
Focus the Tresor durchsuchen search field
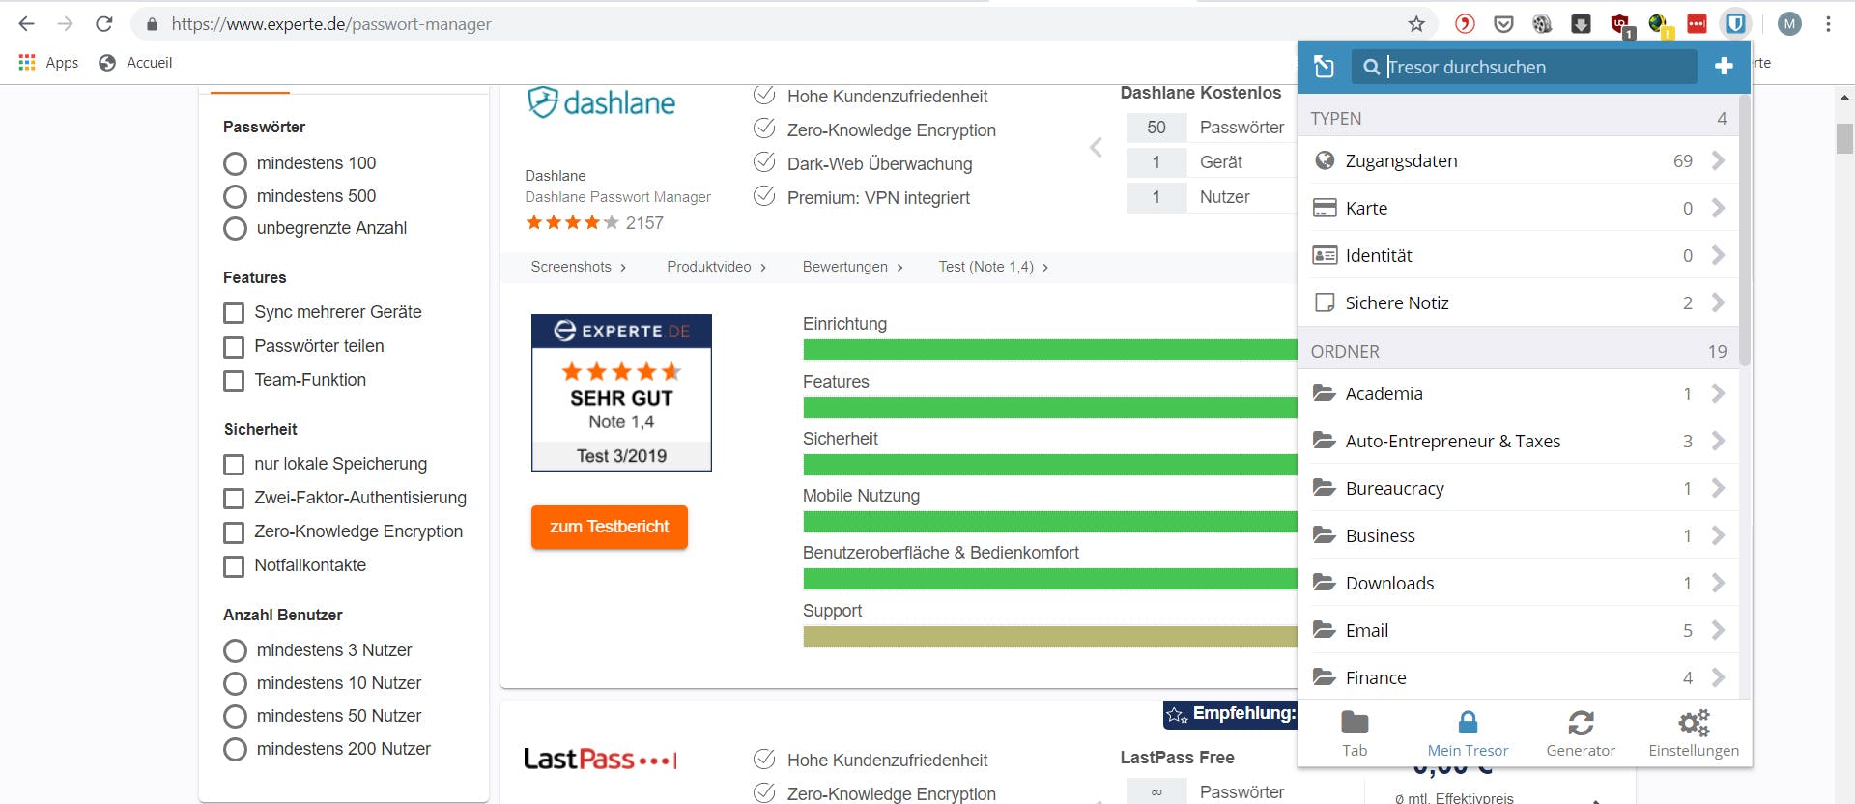point(1524,67)
